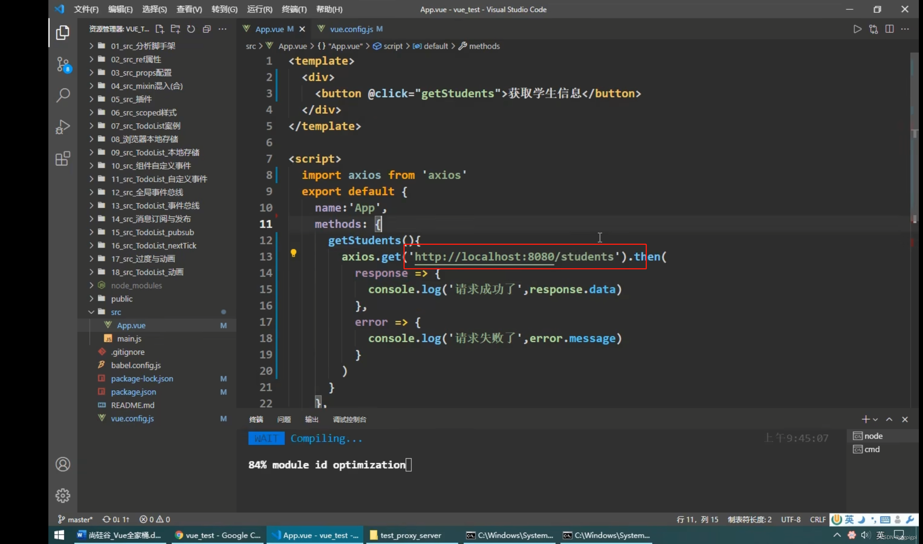Change the CRLF end of line sequence
This screenshot has width=923, height=544.
(818, 519)
